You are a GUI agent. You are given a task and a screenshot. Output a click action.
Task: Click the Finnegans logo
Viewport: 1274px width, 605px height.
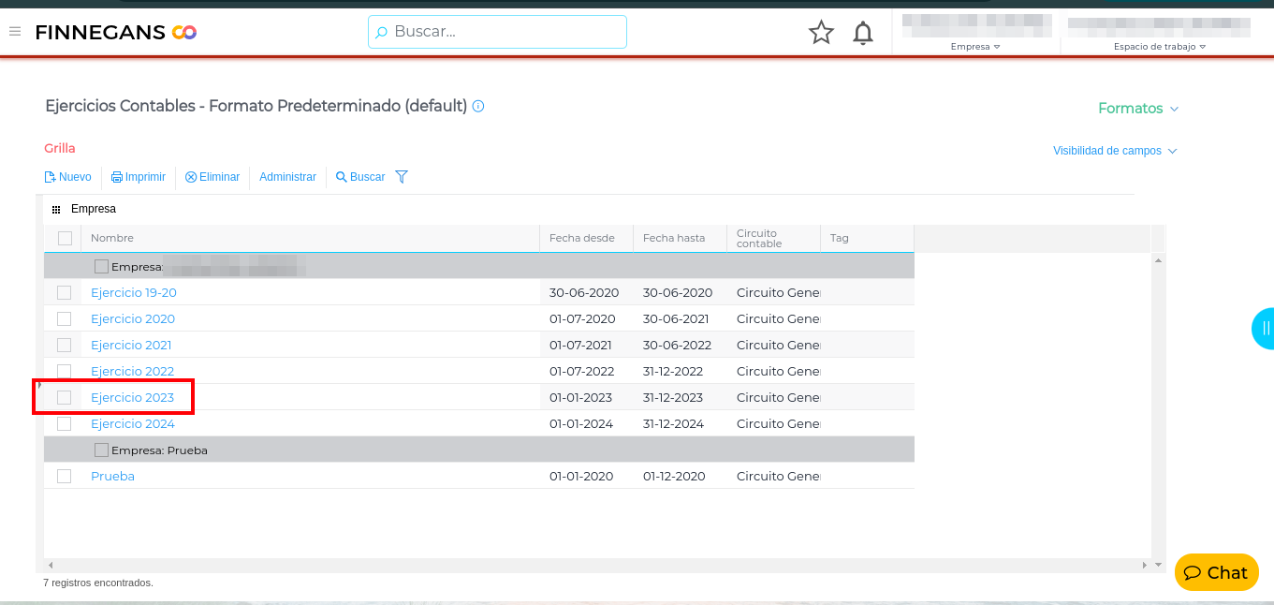click(116, 33)
